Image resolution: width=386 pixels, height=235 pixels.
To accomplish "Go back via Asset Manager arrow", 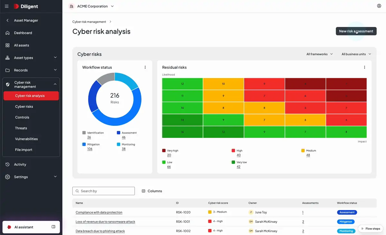I will click(x=8, y=20).
